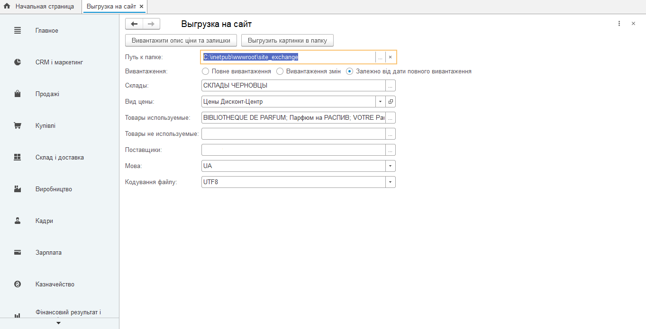Open the Купівлі shopping cart icon
Screen dimensions: 646x329
coord(18,126)
